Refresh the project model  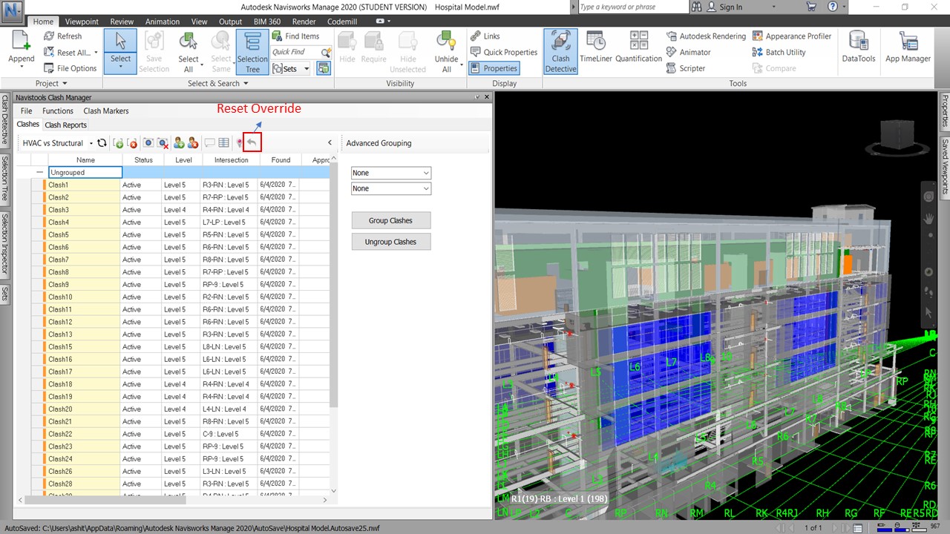coord(62,36)
